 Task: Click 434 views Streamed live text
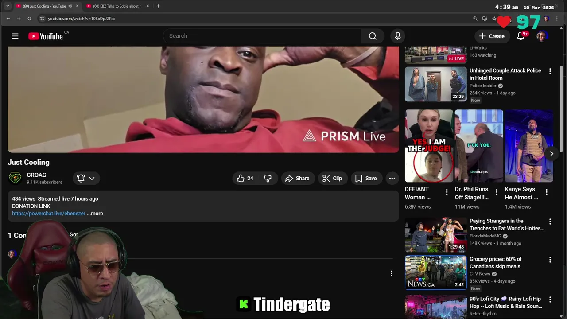coord(55,199)
